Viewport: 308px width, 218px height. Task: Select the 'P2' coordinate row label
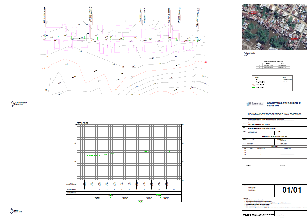(259, 67)
